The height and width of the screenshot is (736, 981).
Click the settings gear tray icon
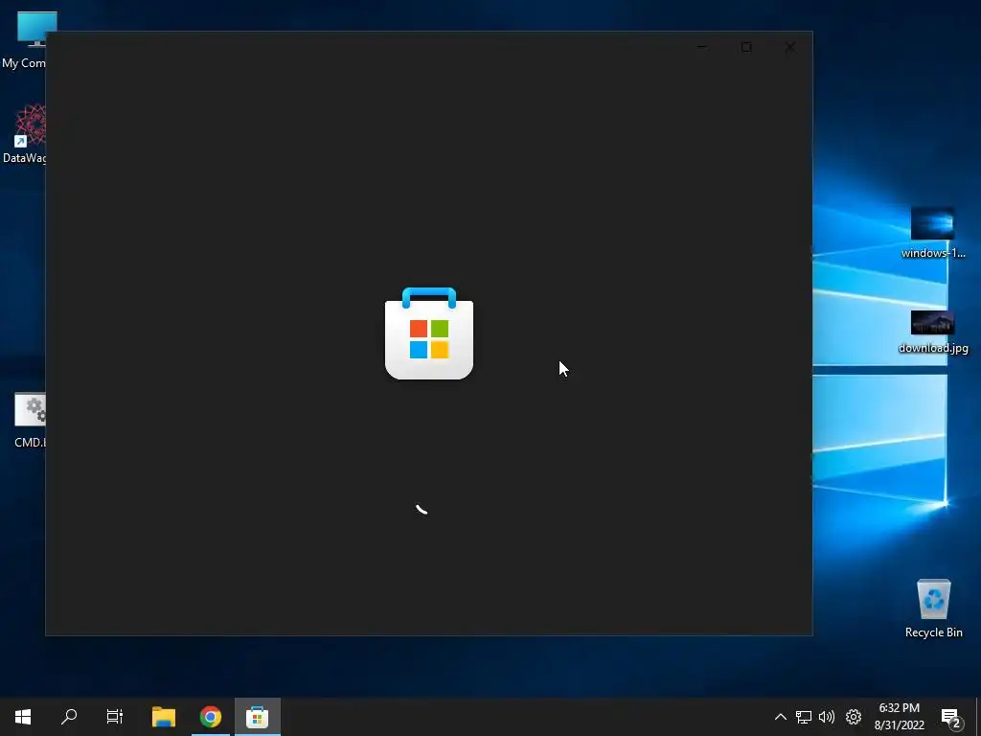(854, 717)
